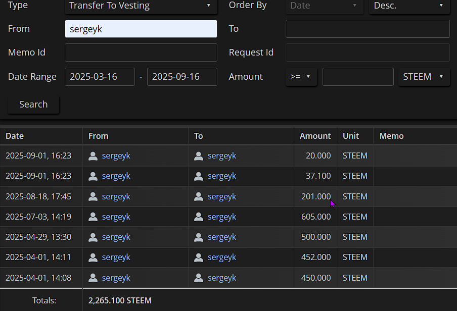This screenshot has width=457, height=311.
Task: Click To user icon in 20.000 row
Action: click(199, 156)
